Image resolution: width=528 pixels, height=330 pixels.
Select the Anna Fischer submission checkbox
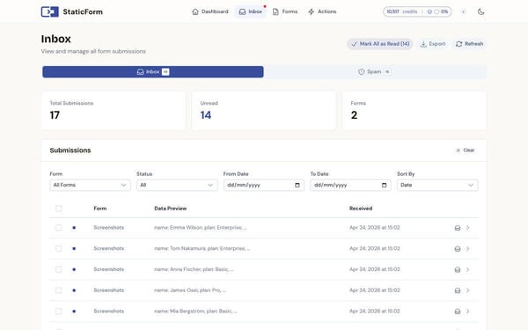coord(59,269)
